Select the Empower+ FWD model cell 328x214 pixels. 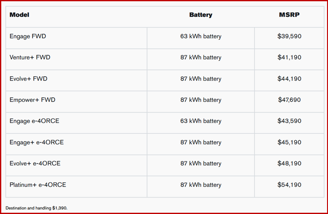point(32,100)
